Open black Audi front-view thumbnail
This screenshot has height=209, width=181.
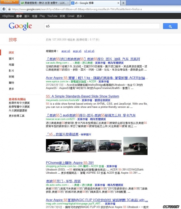click(x=84, y=146)
